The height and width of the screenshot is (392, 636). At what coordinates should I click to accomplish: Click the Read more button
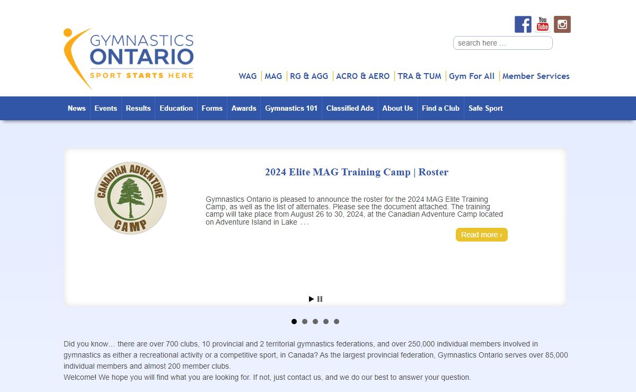(x=482, y=235)
